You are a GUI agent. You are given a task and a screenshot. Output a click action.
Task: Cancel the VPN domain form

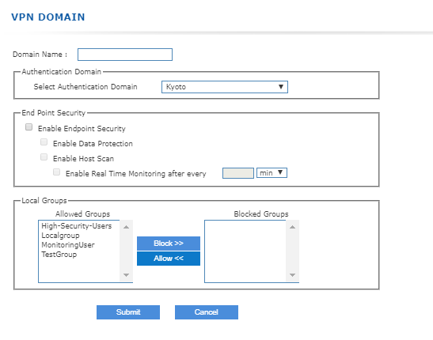tap(207, 312)
